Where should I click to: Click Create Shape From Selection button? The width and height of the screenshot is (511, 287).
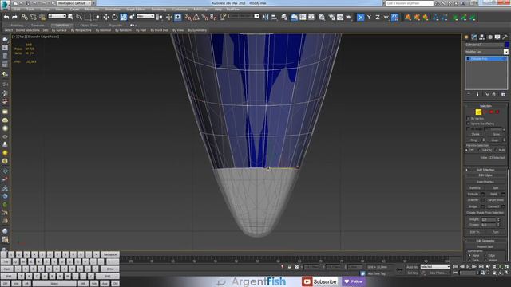pos(485,213)
